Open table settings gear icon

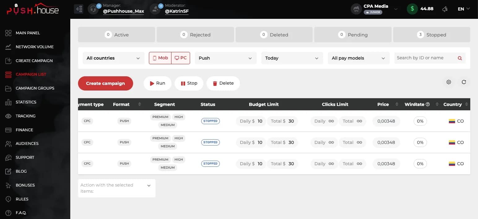point(449,82)
